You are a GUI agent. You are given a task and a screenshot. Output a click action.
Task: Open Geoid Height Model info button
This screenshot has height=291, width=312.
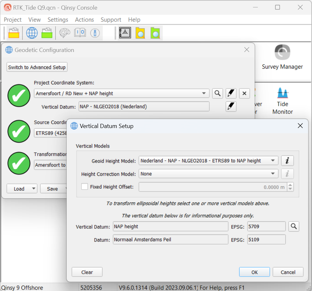point(287,161)
